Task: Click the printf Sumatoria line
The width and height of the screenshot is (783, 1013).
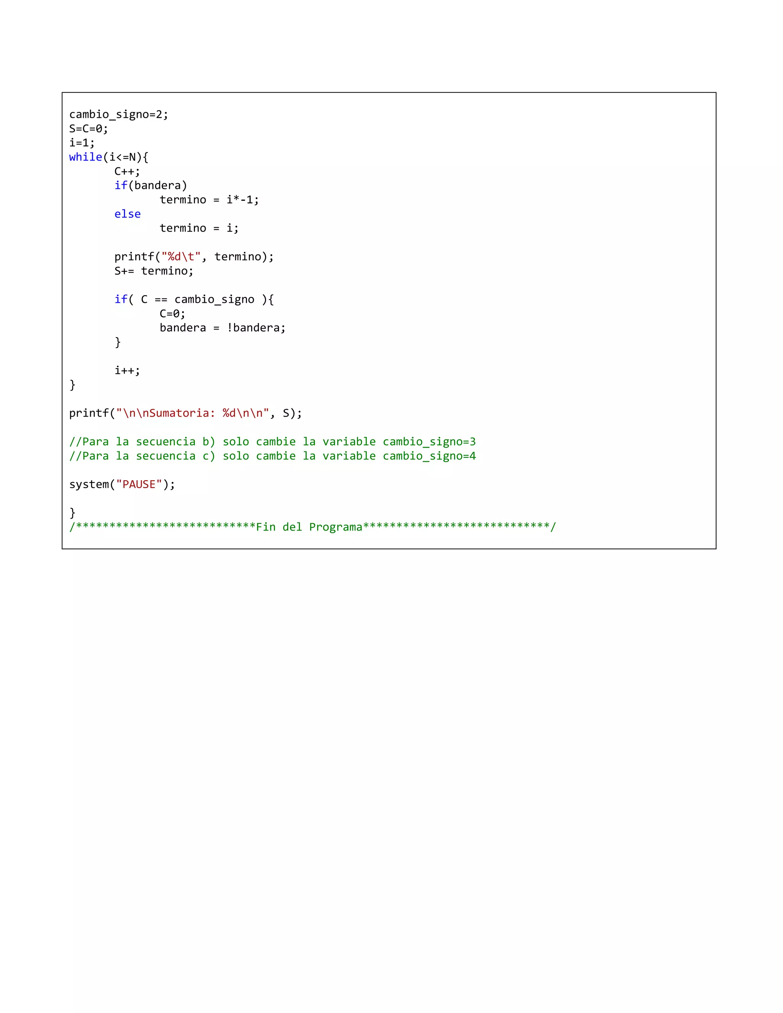Action: [185, 413]
